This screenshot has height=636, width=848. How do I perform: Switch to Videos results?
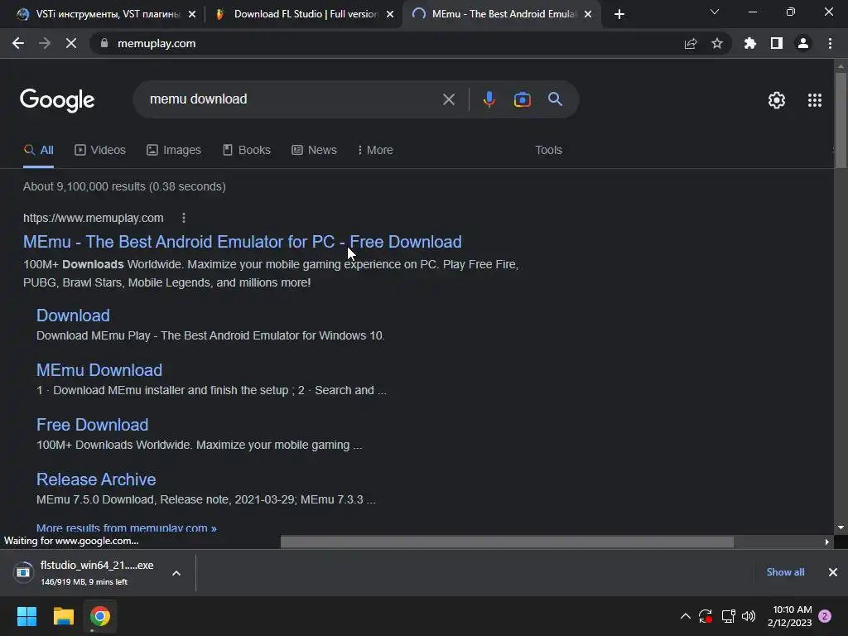coord(100,150)
